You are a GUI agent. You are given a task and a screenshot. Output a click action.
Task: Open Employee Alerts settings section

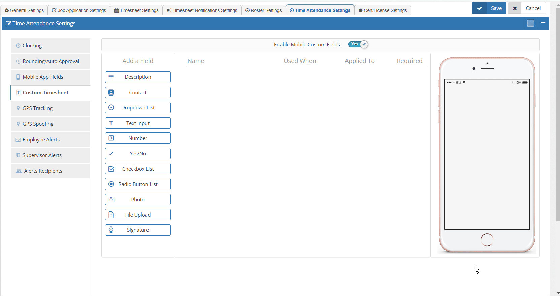51,140
